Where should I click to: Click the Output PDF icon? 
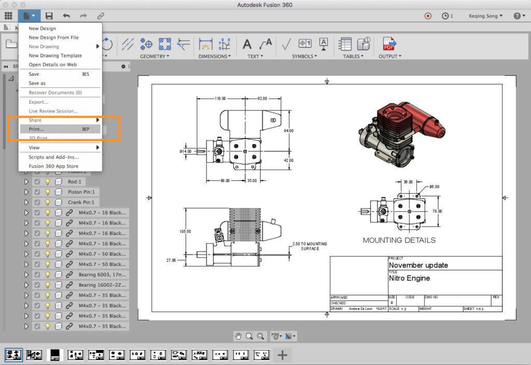tap(388, 45)
